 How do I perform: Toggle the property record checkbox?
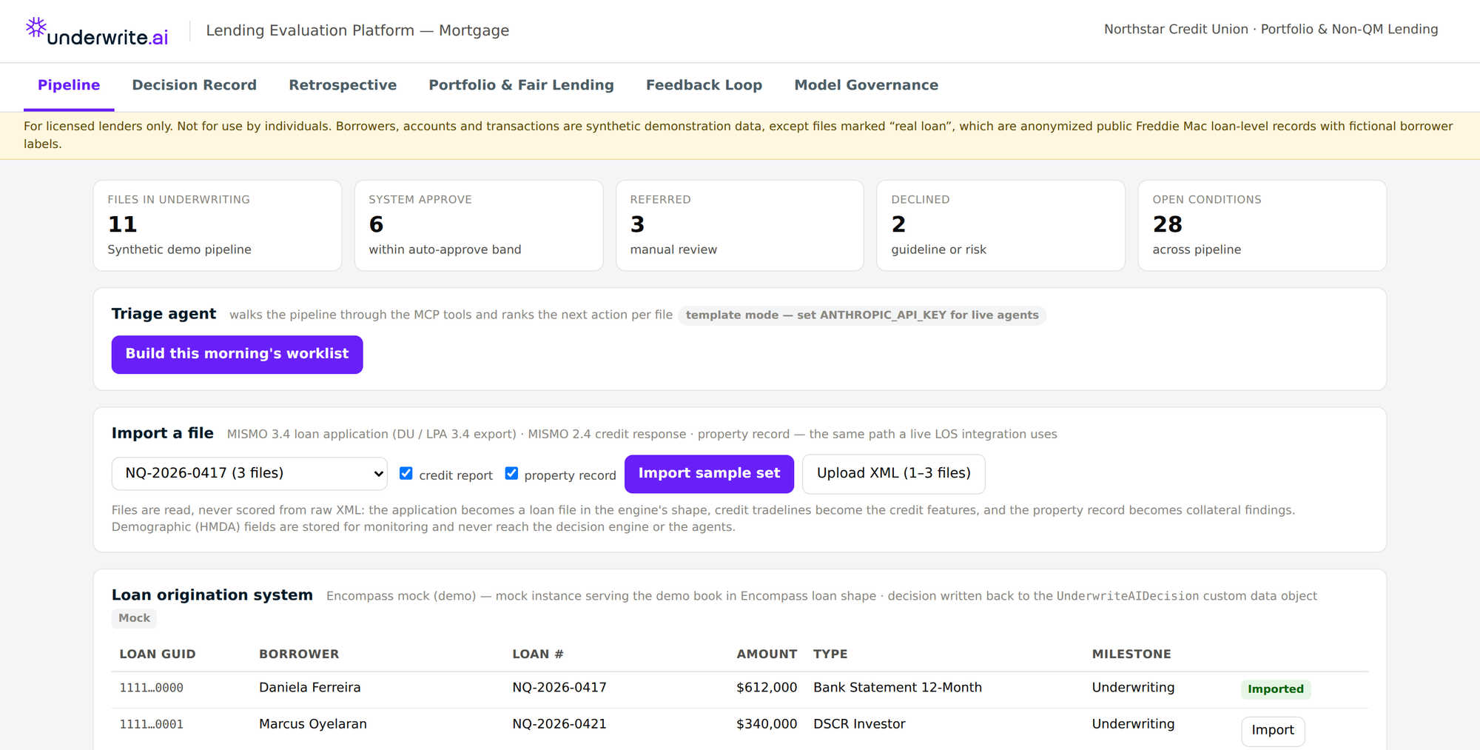[511, 473]
